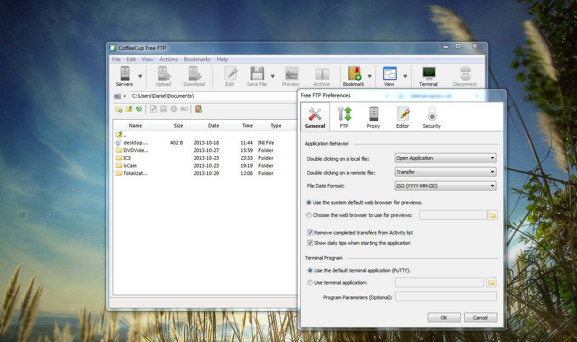Viewport: 577px width, 342px height.
Task: Switch to the FTP preferences tab
Action: click(x=344, y=117)
